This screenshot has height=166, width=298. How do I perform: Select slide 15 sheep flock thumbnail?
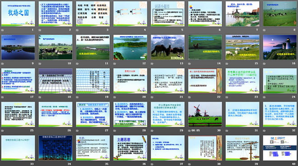(x=242, y=47)
